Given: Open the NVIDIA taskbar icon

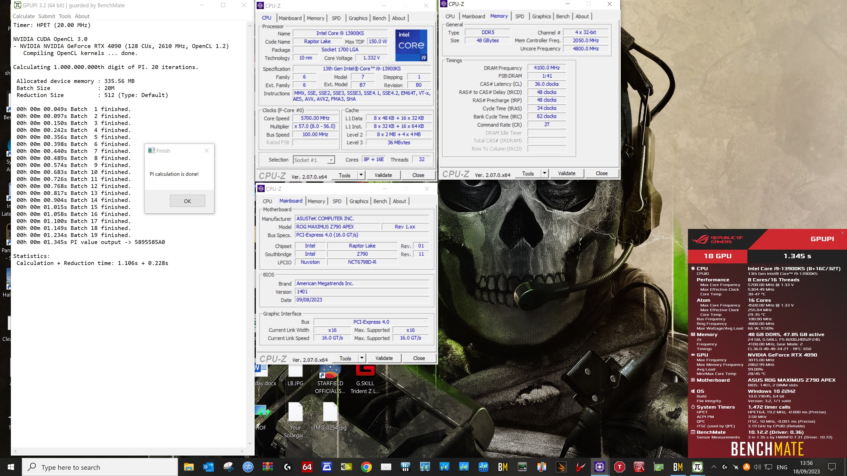Looking at the screenshot, I should (346, 467).
